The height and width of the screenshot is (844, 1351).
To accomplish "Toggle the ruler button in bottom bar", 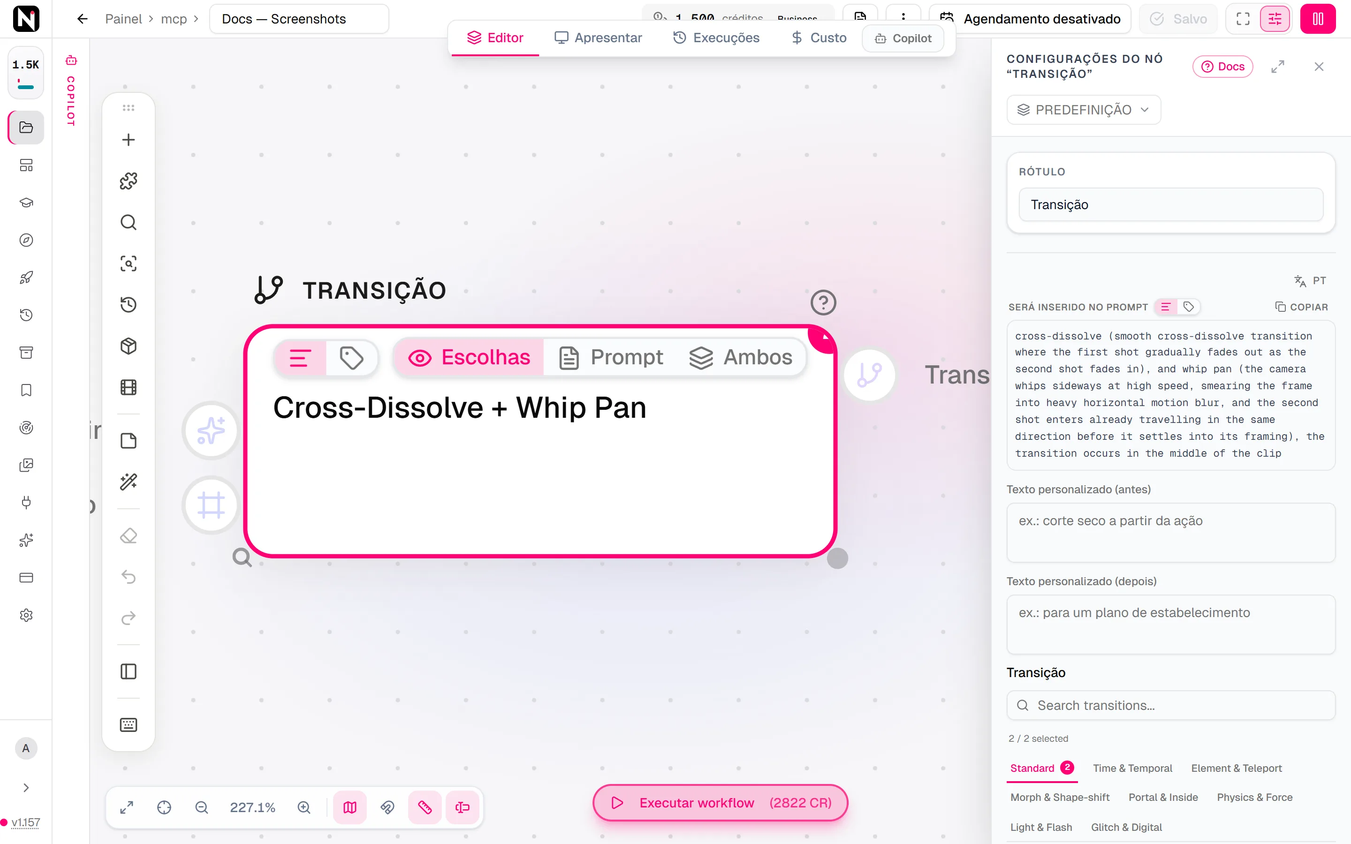I will click(x=425, y=807).
